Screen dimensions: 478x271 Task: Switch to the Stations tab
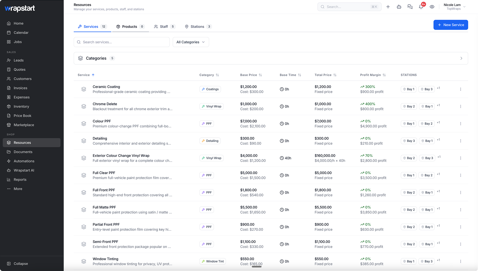[198, 27]
